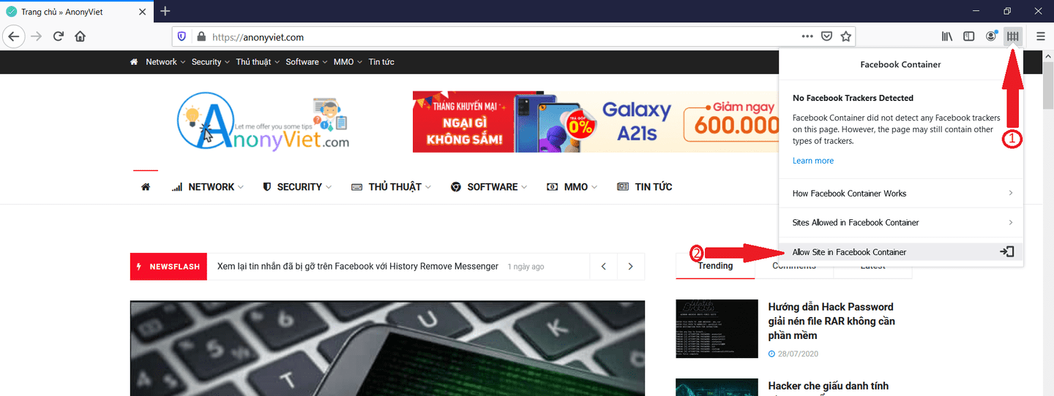Viewport: 1054px width, 396px height.
Task: Show next newsflash item
Action: tap(631, 267)
